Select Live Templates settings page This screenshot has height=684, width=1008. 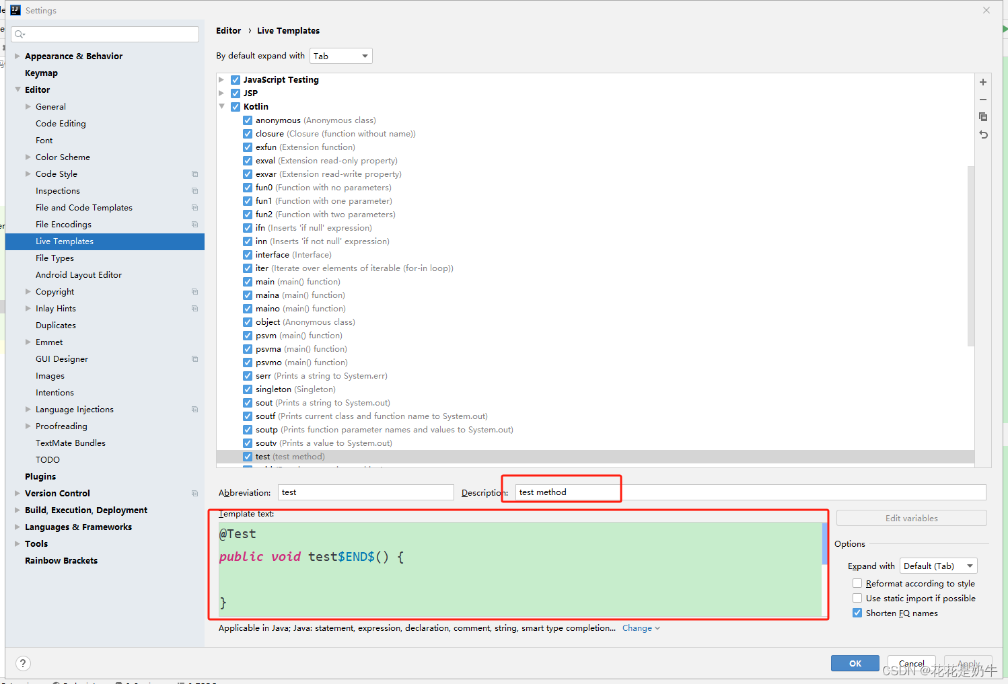pyautogui.click(x=105, y=241)
